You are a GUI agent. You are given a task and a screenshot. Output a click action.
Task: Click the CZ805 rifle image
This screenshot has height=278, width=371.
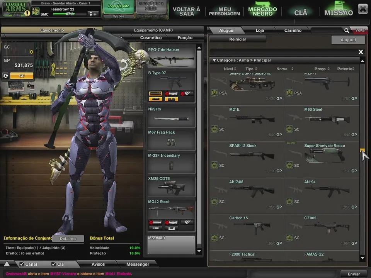coord(327,227)
